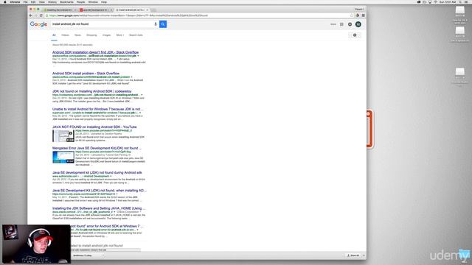Click the Google search query input field
472x265 pixels.
tap(103, 24)
